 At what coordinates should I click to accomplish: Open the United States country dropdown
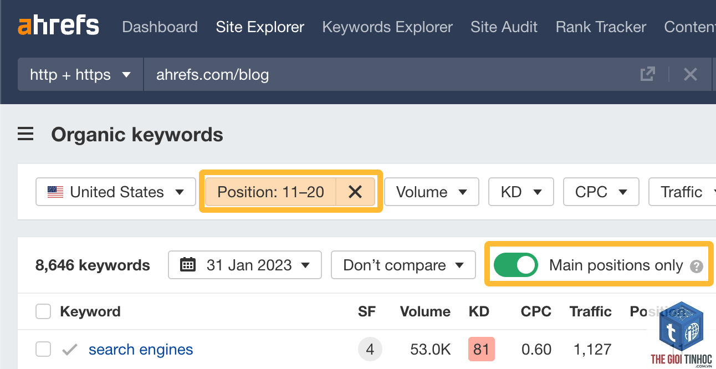pyautogui.click(x=116, y=192)
